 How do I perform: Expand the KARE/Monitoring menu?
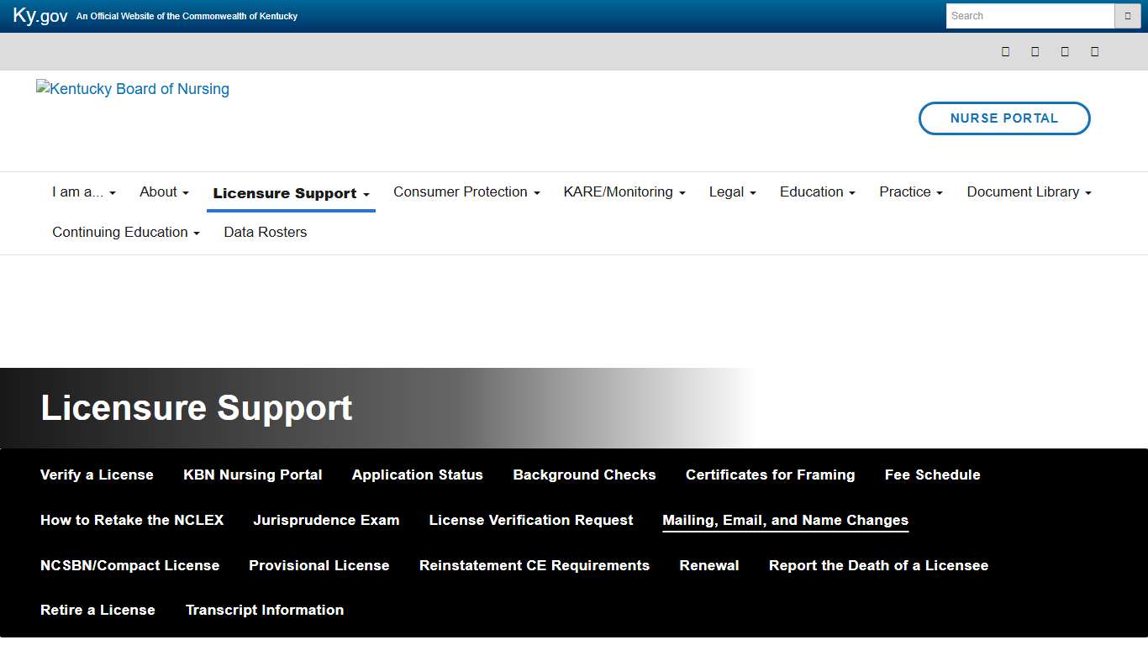tap(624, 192)
